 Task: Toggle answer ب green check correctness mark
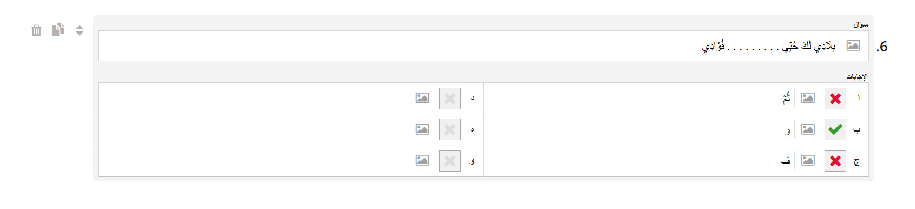pyautogui.click(x=835, y=129)
